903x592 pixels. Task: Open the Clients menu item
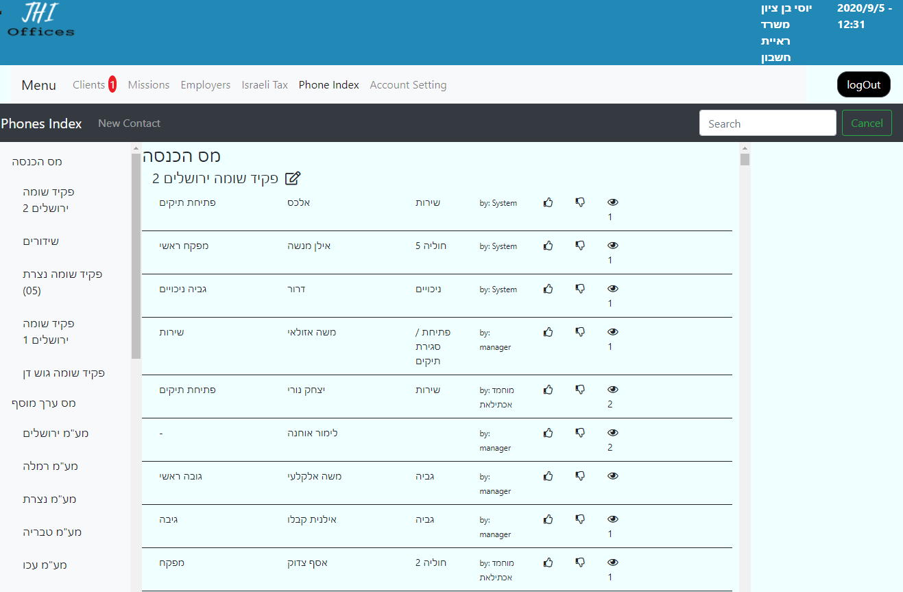[x=89, y=85]
